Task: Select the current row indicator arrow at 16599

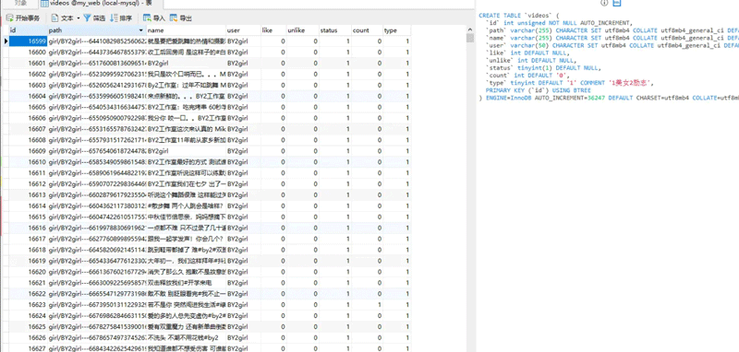Action: click(x=6, y=41)
